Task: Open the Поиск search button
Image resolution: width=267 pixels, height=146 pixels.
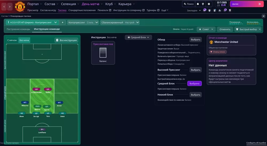Action: click(189, 4)
